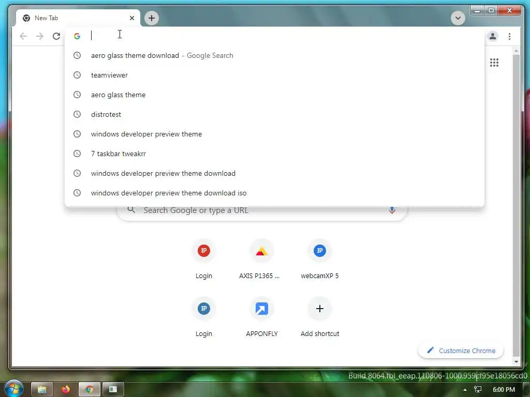Image resolution: width=530 pixels, height=397 pixels.
Task: Open the fourth taskbar application window
Action: pyautogui.click(x=113, y=390)
